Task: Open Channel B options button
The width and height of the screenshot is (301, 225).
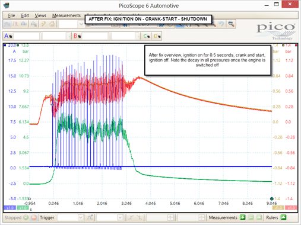Action: (77, 36)
